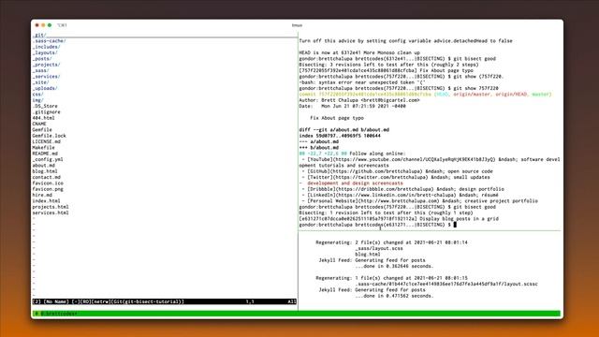Click the terminal cursor at the bisecting prompt
The height and width of the screenshot is (337, 599).
pyautogui.click(x=455, y=225)
